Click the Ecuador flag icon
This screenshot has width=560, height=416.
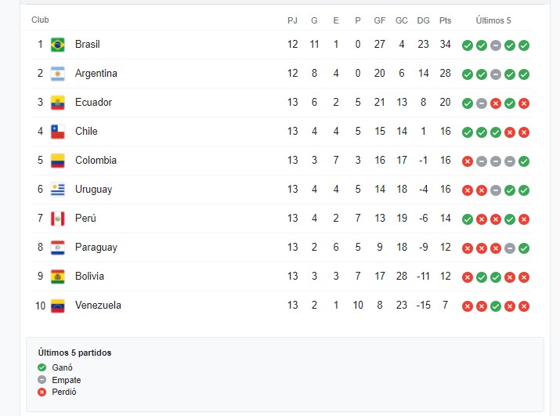point(57,103)
